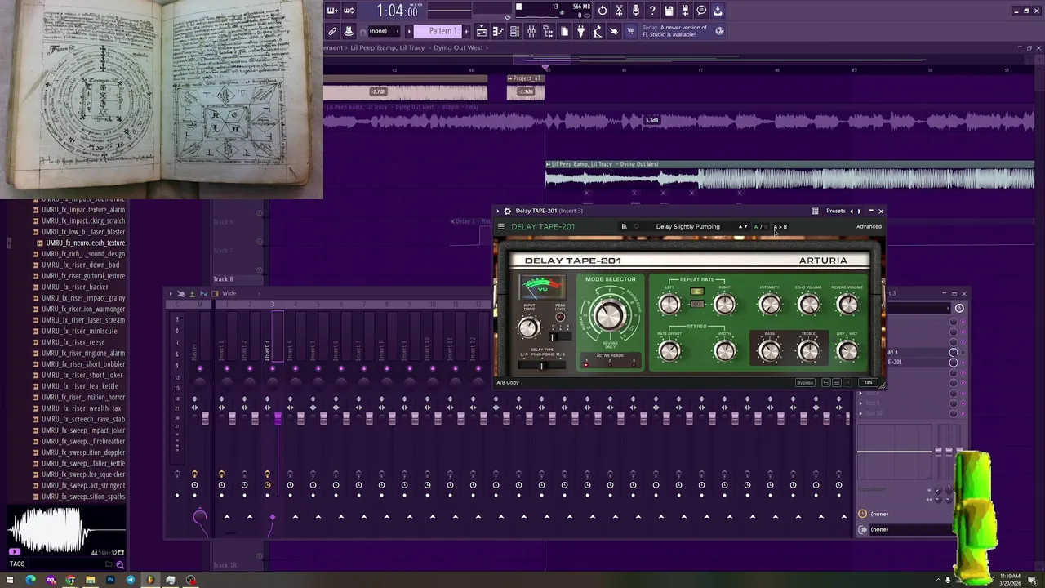Image resolution: width=1045 pixels, height=588 pixels.
Task: Click the Delay Slightly Pumping preset name
Action: click(x=688, y=226)
